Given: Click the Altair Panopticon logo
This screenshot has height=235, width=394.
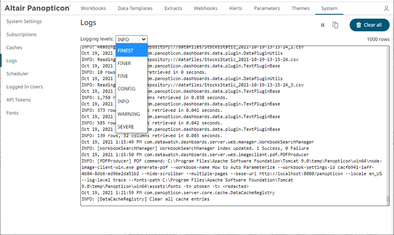Looking at the screenshot, I should click(37, 8).
